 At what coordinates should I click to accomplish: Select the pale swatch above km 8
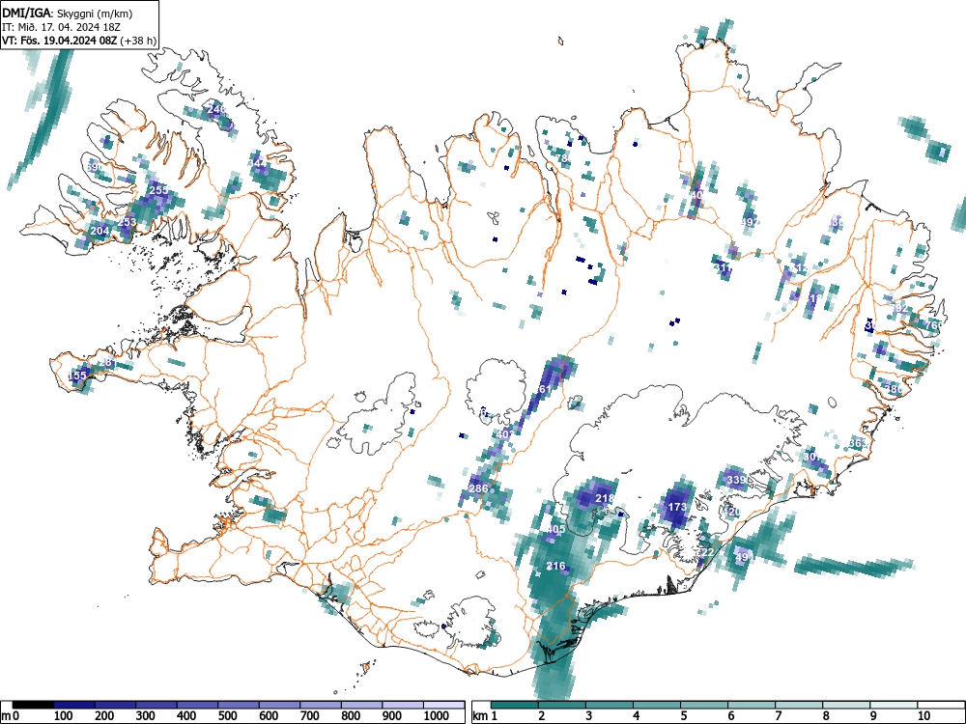[846, 705]
